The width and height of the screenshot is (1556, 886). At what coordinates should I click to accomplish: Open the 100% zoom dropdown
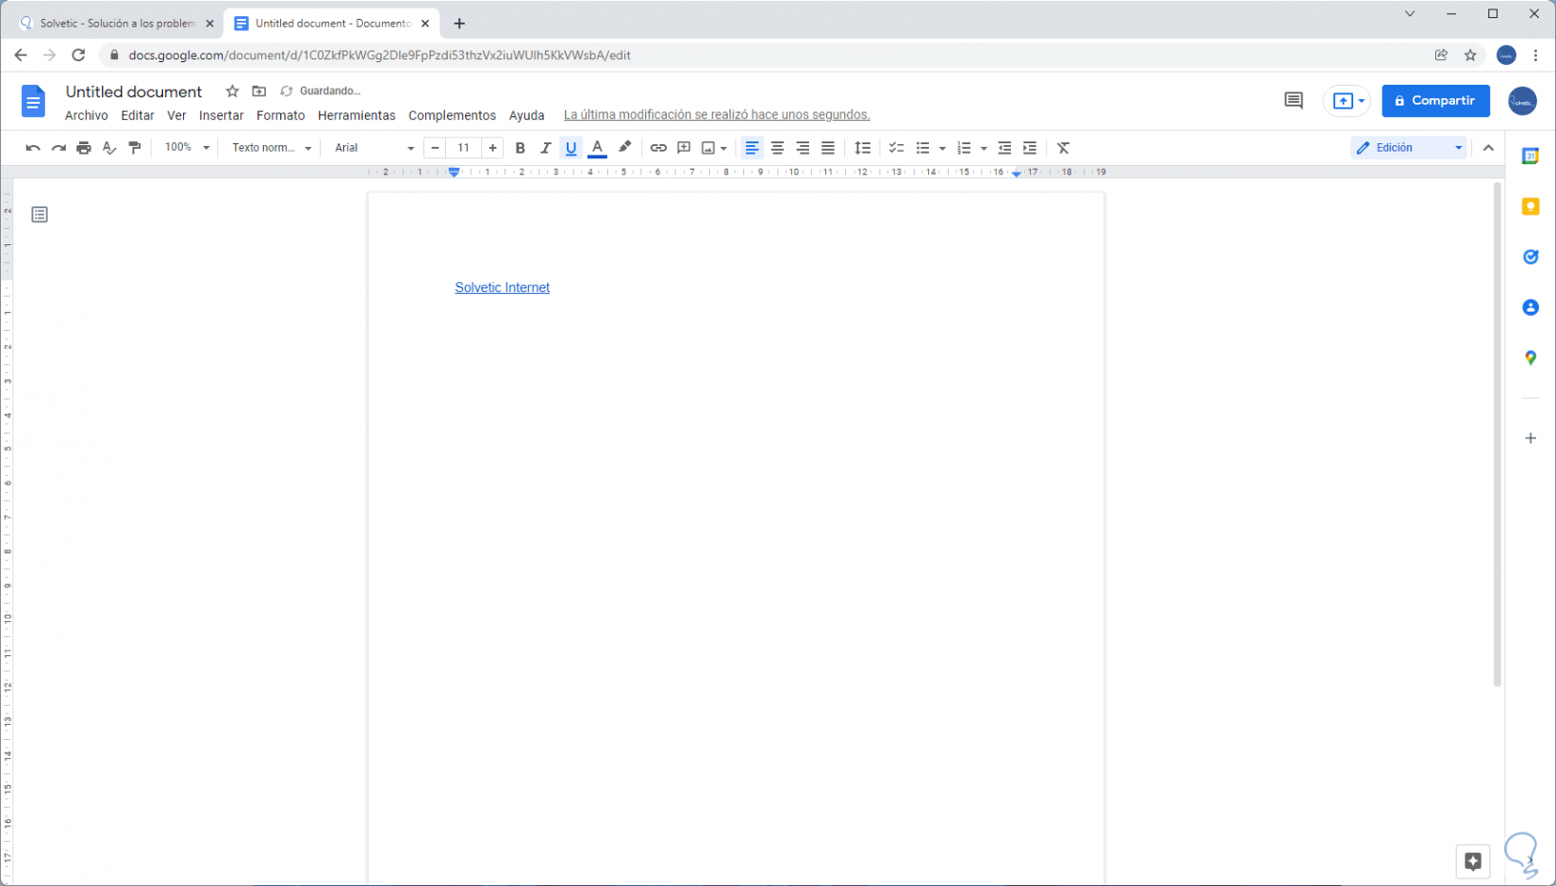coord(186,148)
